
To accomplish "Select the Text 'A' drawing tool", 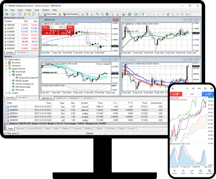I will pyautogui.click(x=177, y=14).
